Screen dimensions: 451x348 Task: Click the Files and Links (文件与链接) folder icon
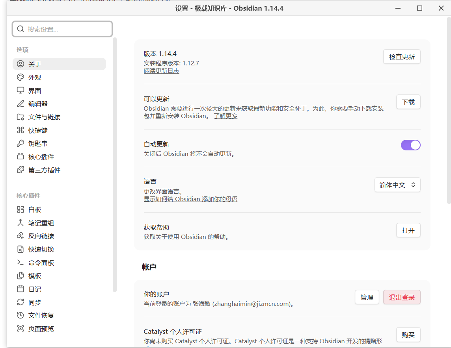point(20,117)
